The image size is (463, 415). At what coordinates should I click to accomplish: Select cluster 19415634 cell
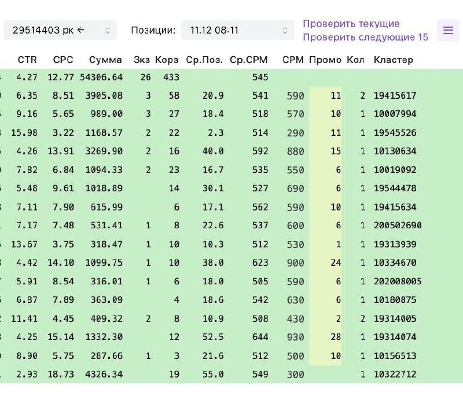[395, 207]
